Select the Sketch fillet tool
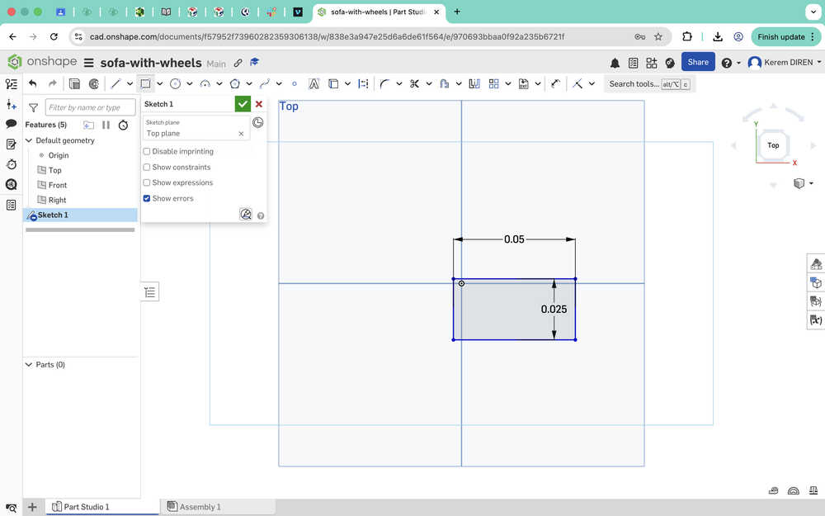Image resolution: width=825 pixels, height=516 pixels. point(384,83)
